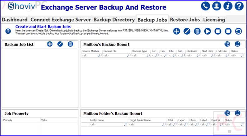247x136 pixels.
Task: Click the Start Date column header
Action: pos(208,51)
